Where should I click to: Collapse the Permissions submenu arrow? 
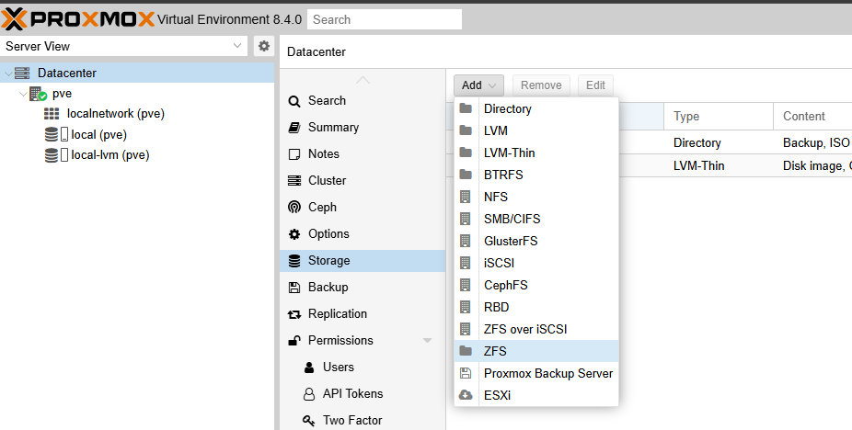[x=427, y=341]
